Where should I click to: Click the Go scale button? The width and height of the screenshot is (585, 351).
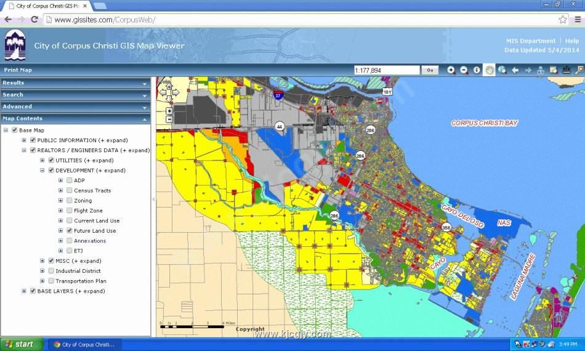[430, 70]
